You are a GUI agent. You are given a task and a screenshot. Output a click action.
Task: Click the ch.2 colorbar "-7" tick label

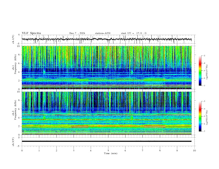[x=204, y=131]
